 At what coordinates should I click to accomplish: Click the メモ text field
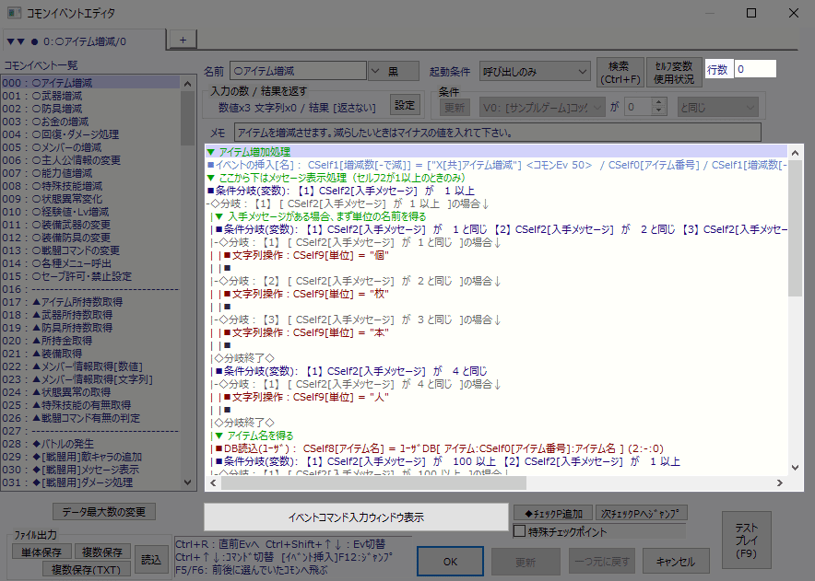coord(498,133)
